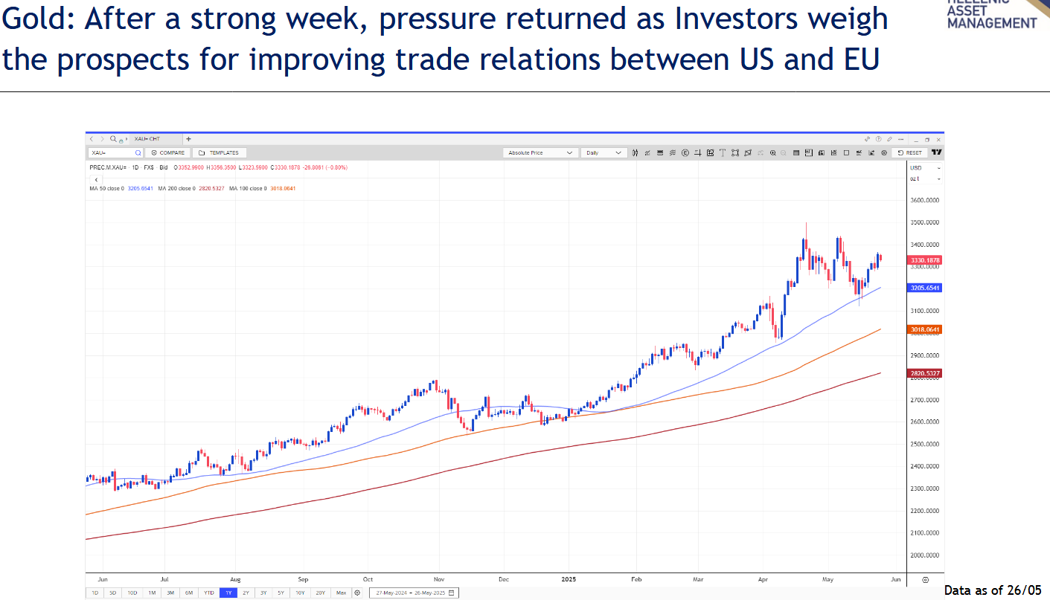Click the candlestick chart type icon
The height and width of the screenshot is (600, 1050).
[636, 152]
